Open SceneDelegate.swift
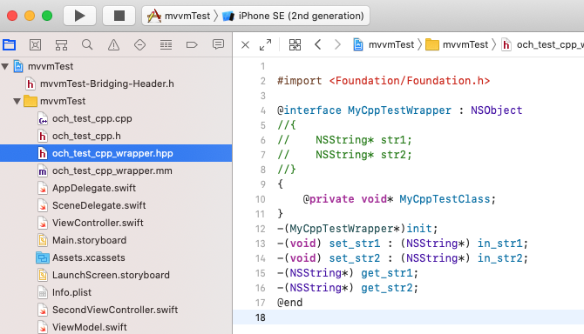 click(x=116, y=205)
